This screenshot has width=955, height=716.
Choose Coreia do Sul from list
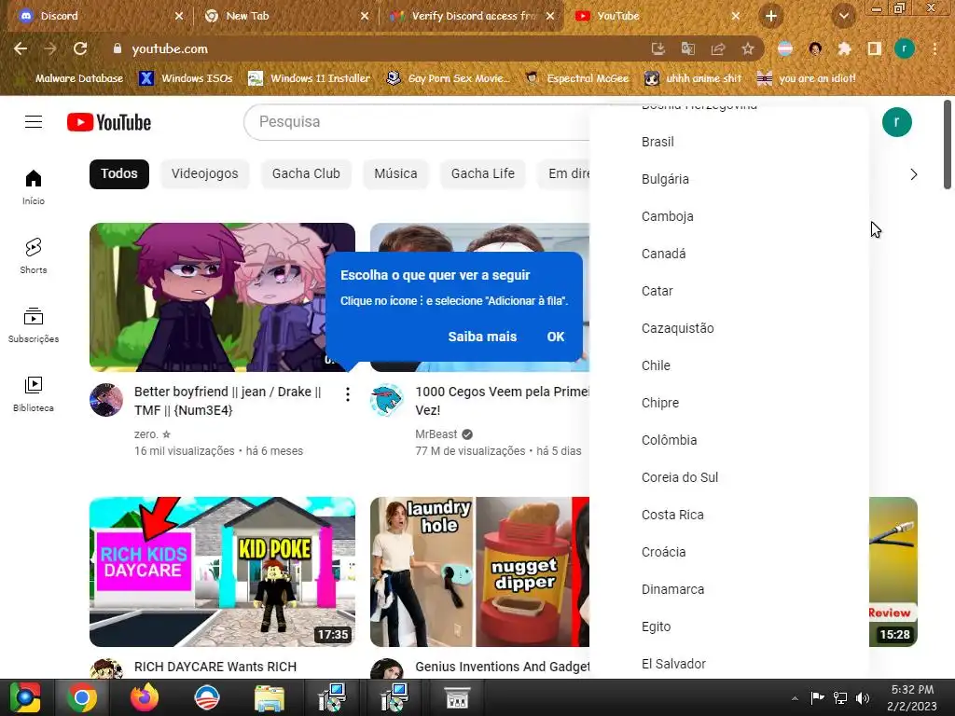(x=729, y=477)
